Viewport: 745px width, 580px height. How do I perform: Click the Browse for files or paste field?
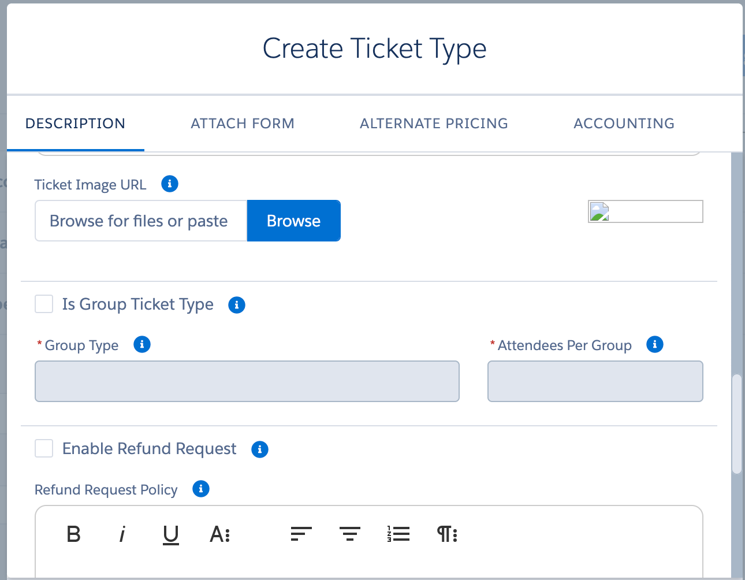point(141,221)
